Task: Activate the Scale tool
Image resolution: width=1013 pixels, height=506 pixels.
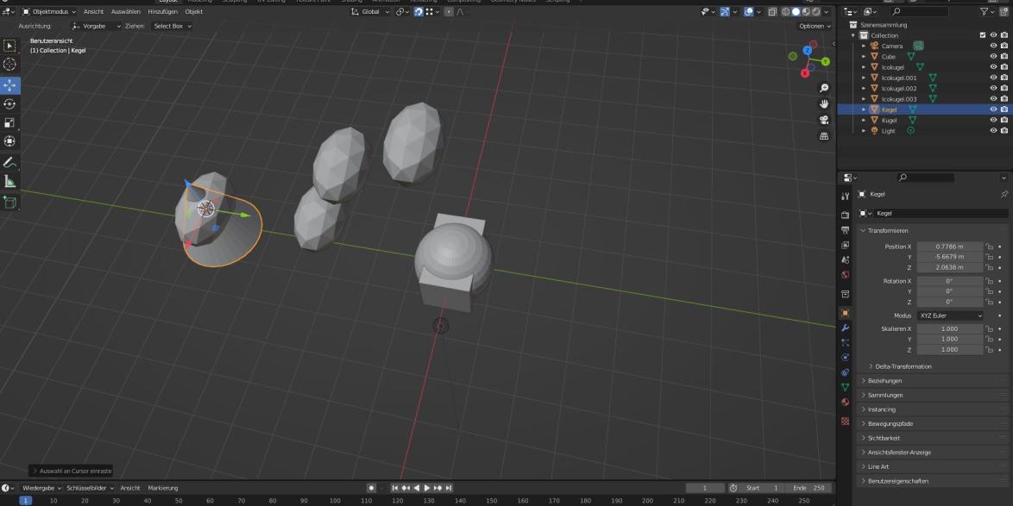Action: point(9,122)
